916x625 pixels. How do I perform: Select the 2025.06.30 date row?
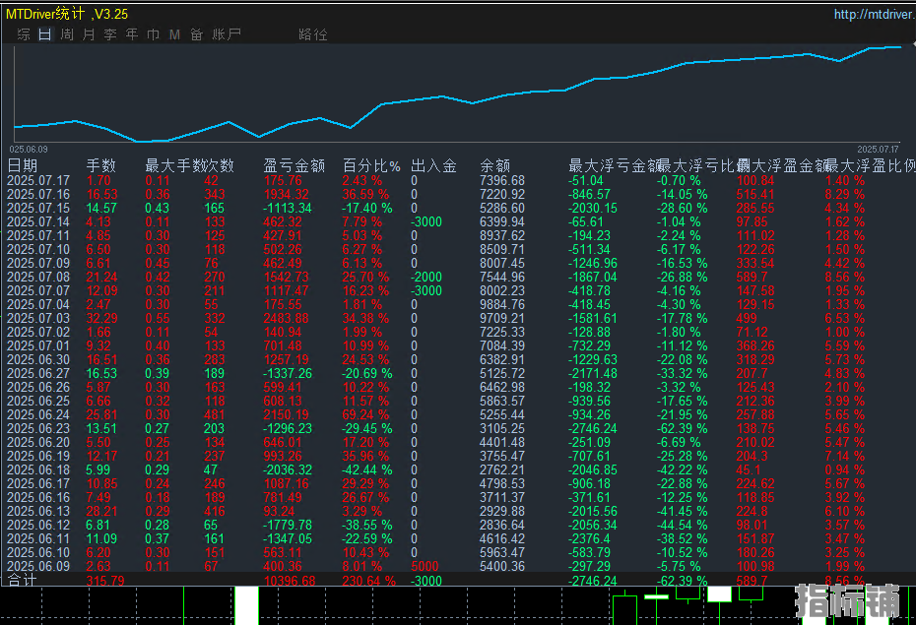pos(38,359)
